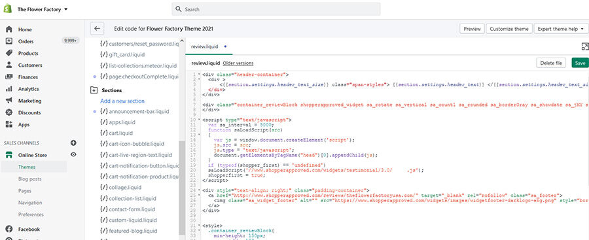589x240 pixels.
Task: Open featured-blog.liquid file
Action: (128, 231)
